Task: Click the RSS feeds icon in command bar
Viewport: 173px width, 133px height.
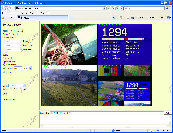Action: (x=121, y=17)
